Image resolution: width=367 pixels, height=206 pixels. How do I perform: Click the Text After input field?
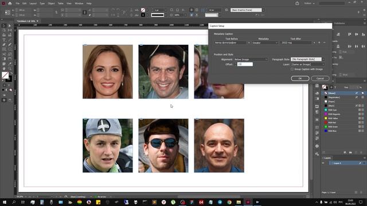click(296, 43)
